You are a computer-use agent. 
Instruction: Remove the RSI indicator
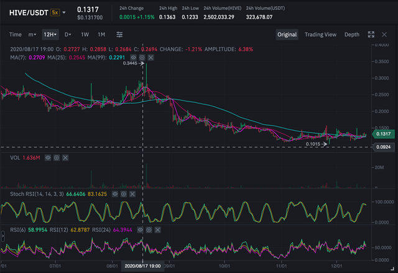pos(157,230)
